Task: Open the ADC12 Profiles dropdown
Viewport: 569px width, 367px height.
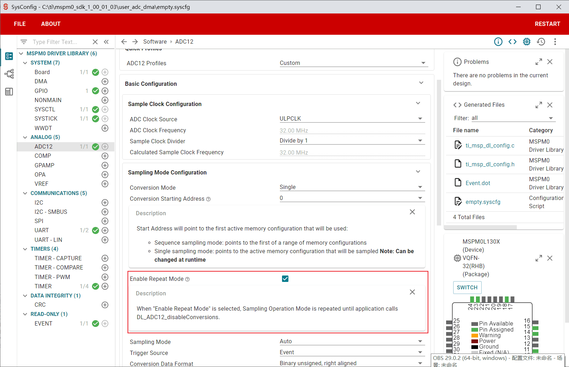Action: click(x=354, y=63)
